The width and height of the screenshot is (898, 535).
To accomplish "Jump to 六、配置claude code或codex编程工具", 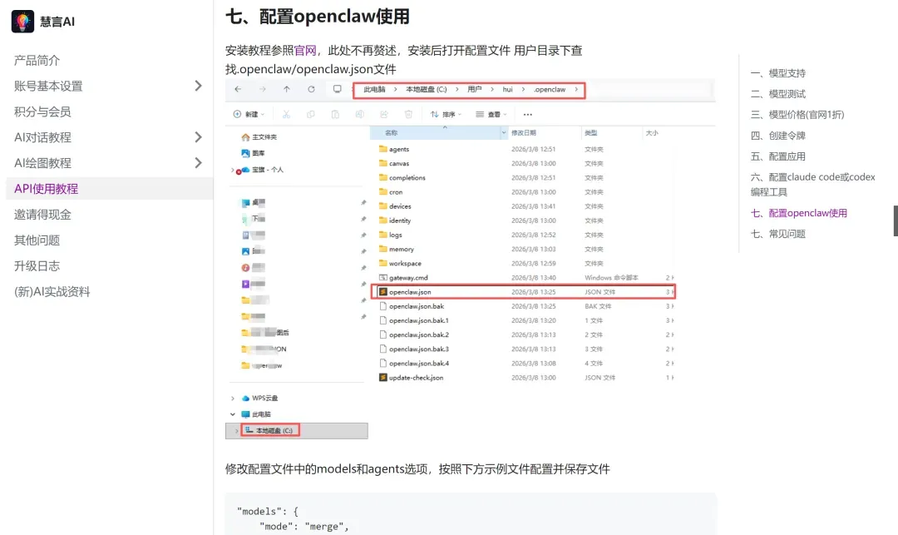I will (812, 185).
